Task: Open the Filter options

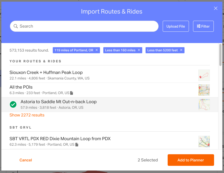Action: (x=203, y=26)
